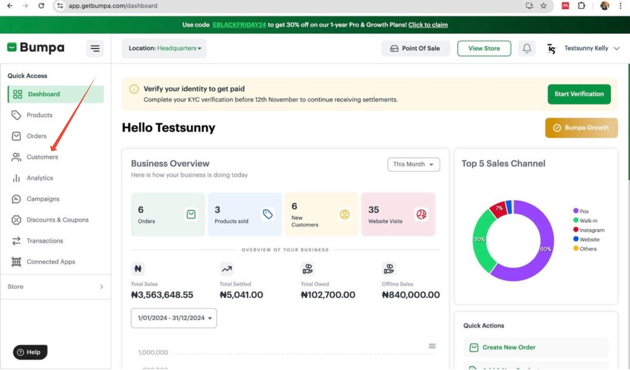This screenshot has height=370, width=630.
Task: Toggle the hamburger sidebar menu button
Action: 95,48
